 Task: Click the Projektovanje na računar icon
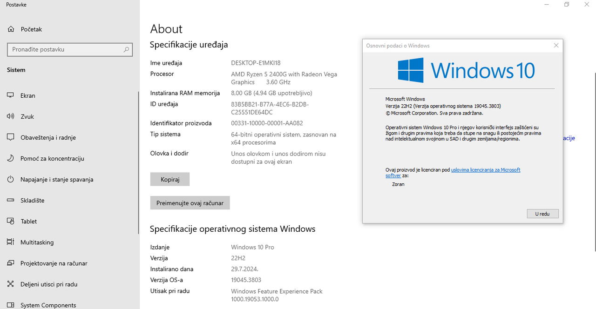pos(11,263)
